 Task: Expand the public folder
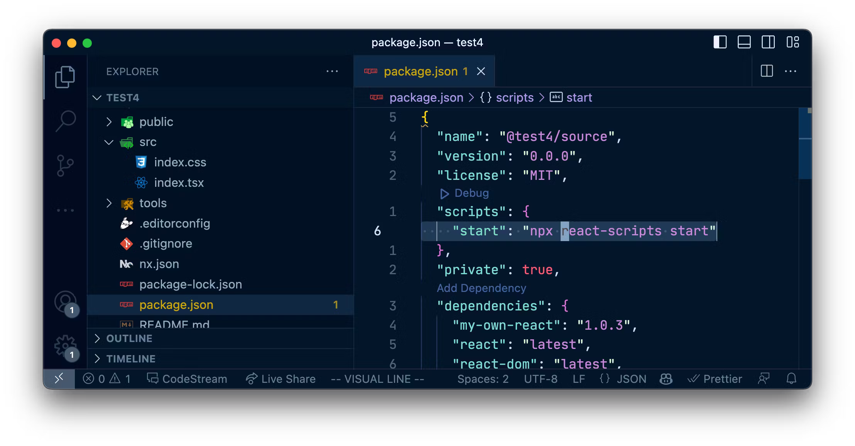coord(156,122)
